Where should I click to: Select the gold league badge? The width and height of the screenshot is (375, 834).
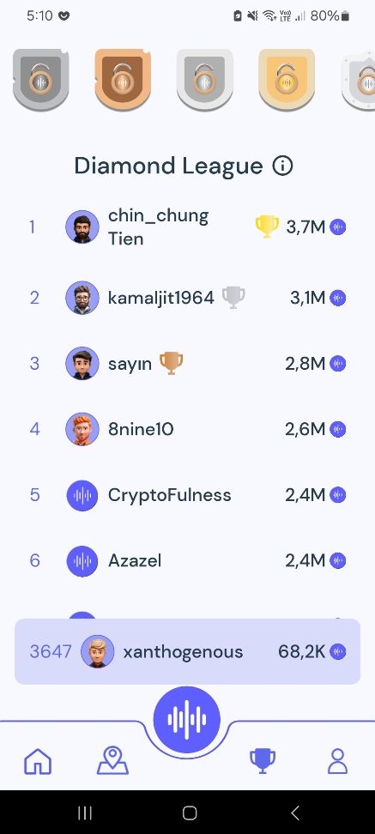click(287, 79)
